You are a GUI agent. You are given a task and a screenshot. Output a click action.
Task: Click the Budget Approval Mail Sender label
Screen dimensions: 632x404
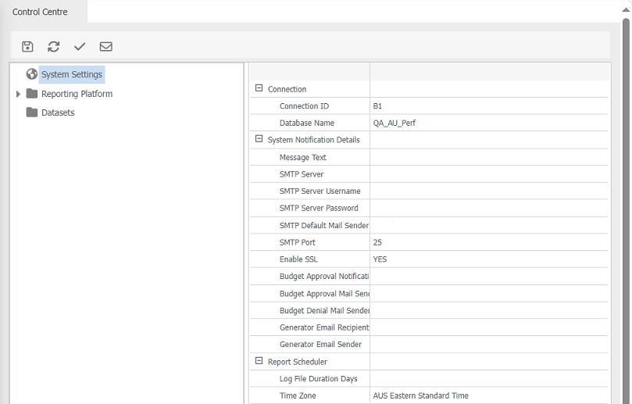point(324,294)
